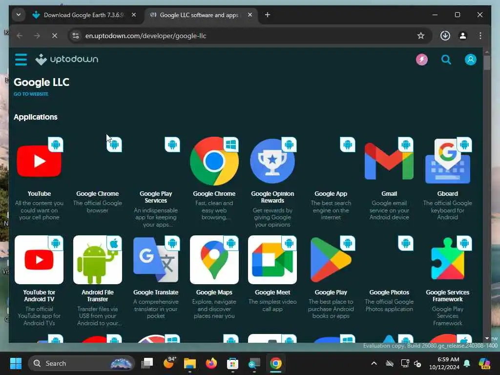This screenshot has height=375, width=500.
Task: Open the Google Photos title link
Action: (x=389, y=292)
